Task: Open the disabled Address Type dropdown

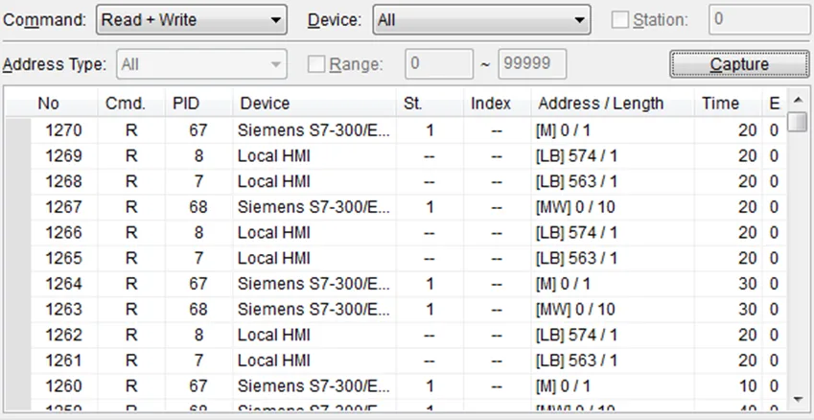Action: point(201,64)
